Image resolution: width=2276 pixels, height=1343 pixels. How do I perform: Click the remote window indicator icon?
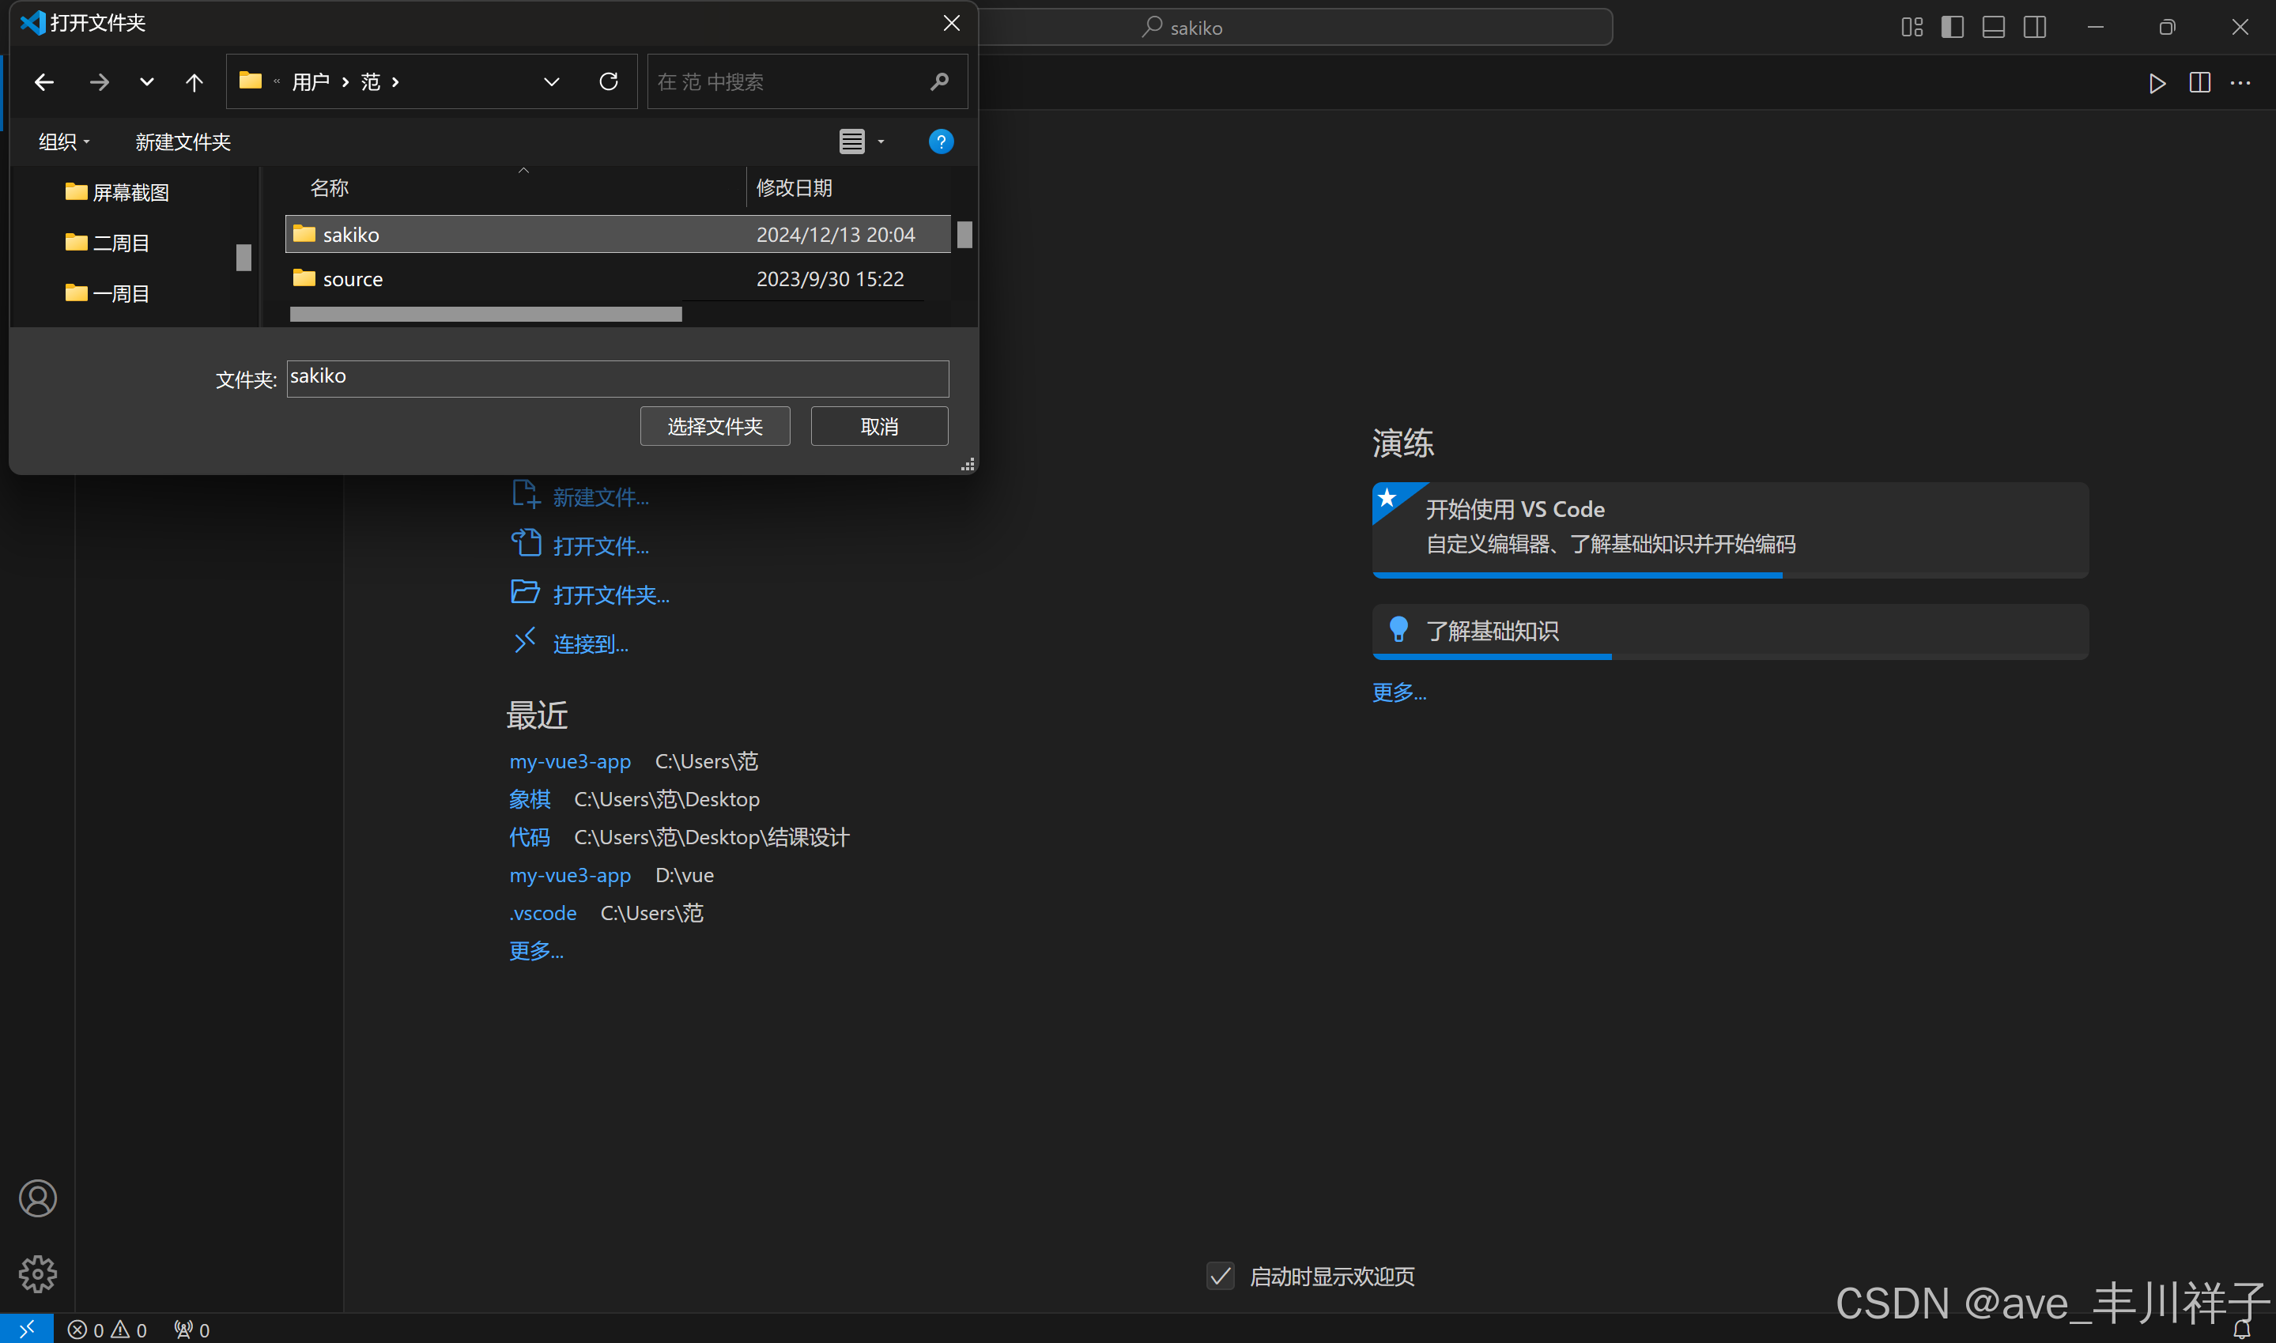point(26,1329)
